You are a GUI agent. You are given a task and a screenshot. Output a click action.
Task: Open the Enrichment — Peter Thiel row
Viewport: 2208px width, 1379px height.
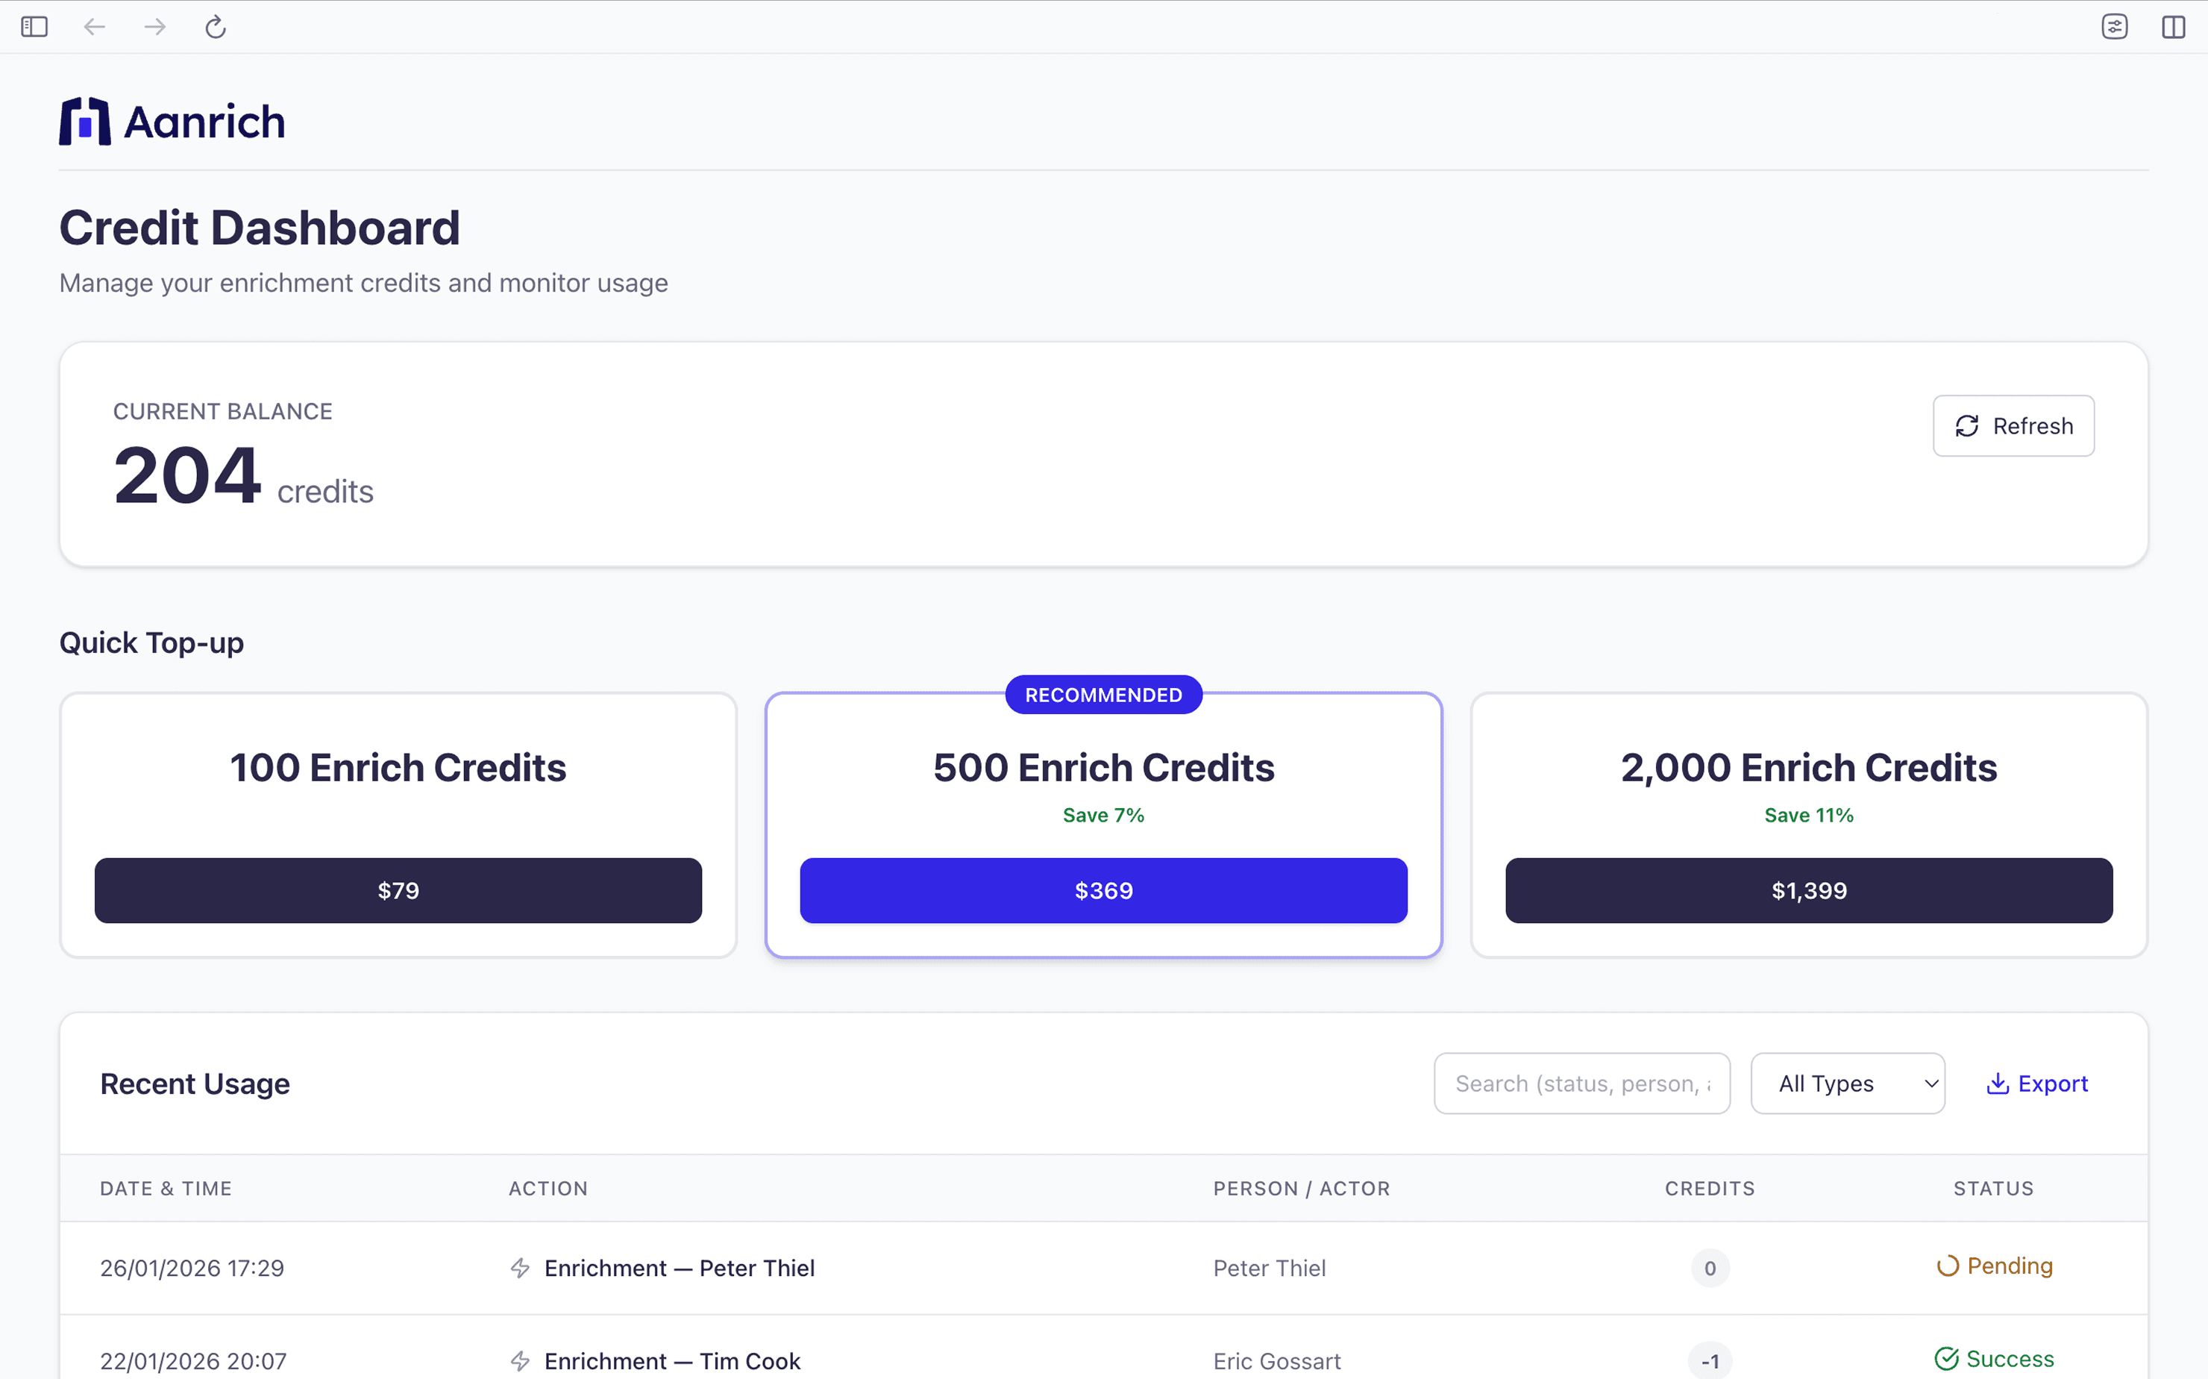(x=679, y=1268)
